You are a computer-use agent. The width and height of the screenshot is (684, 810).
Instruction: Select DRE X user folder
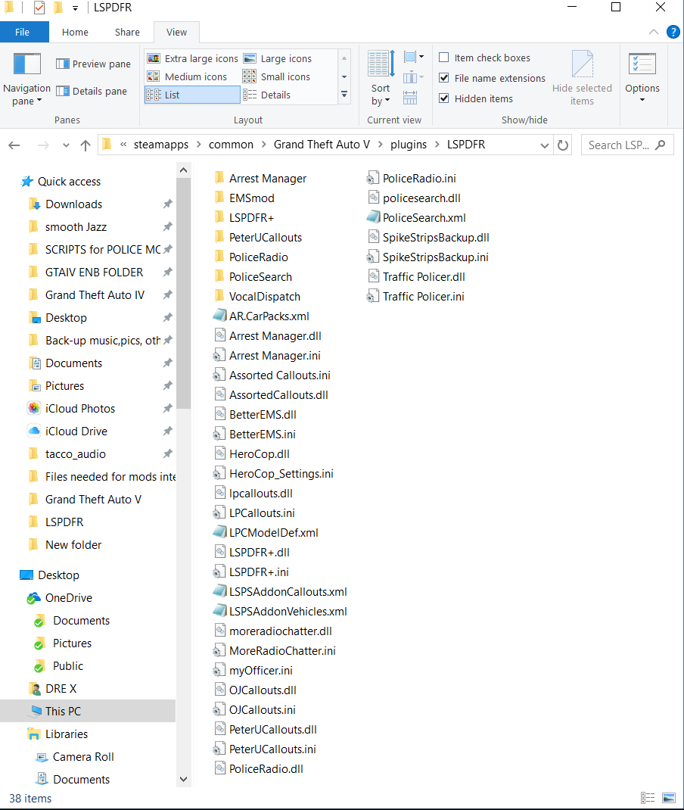point(61,689)
